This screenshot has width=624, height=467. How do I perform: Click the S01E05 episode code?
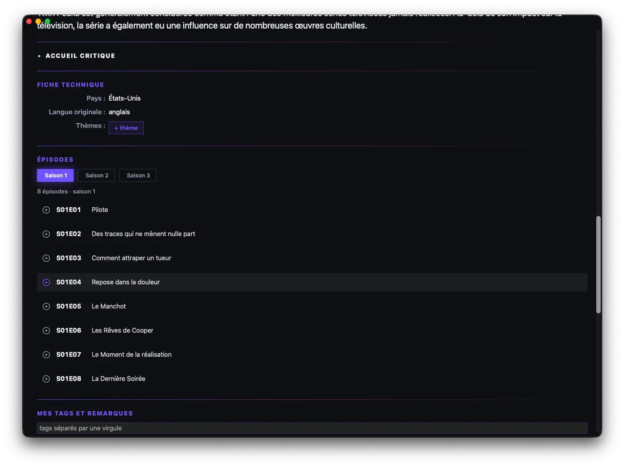pos(69,306)
